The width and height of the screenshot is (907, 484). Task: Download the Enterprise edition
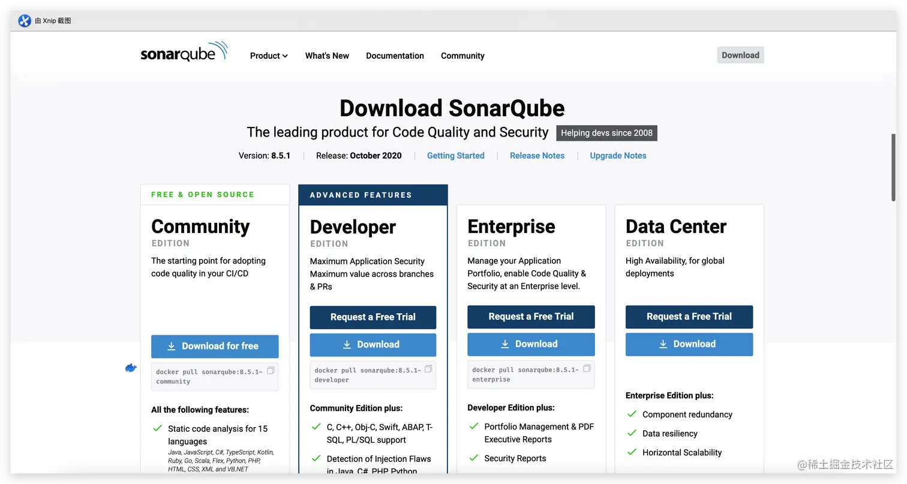531,344
